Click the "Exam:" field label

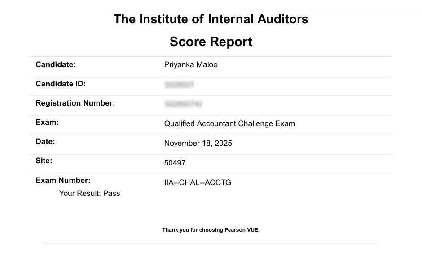(x=47, y=122)
